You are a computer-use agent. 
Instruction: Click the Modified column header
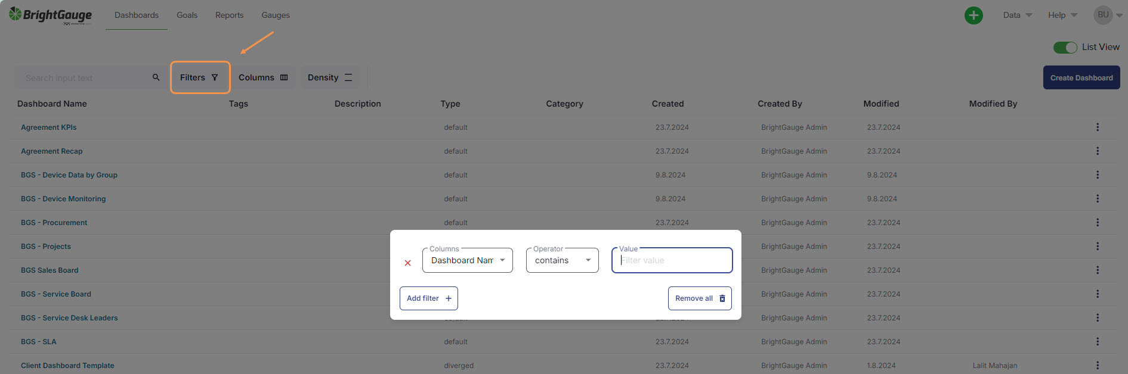pos(881,104)
